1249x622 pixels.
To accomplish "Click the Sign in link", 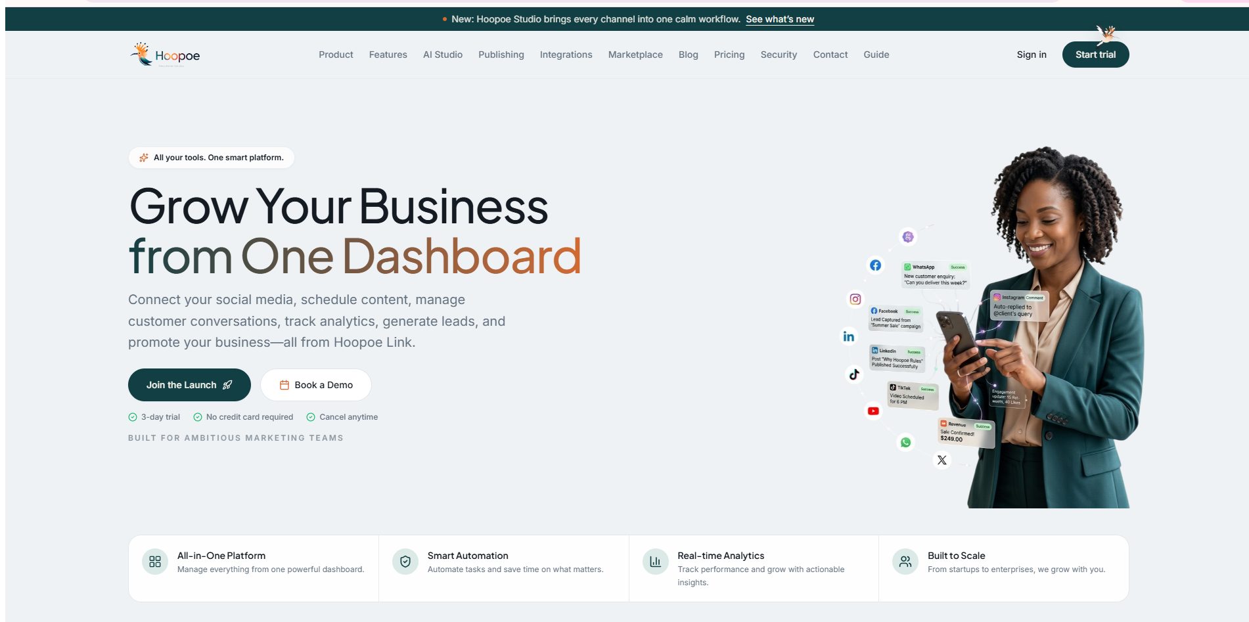I will [x=1032, y=55].
